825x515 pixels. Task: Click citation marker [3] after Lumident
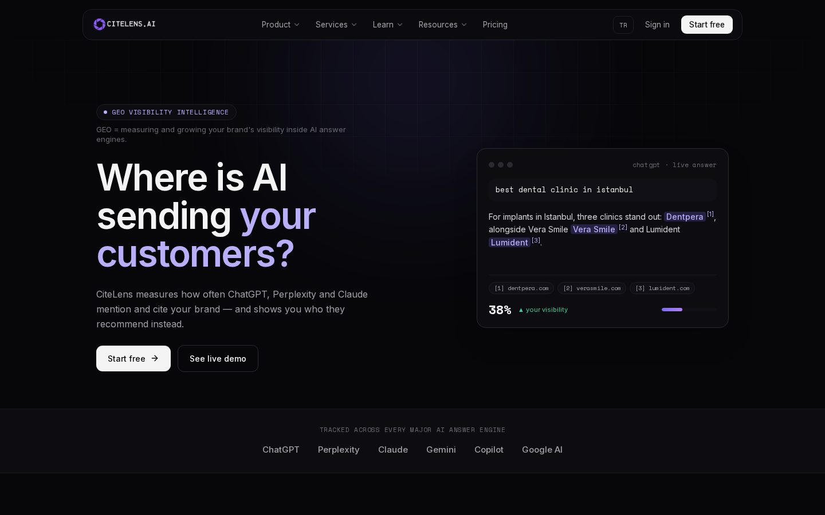[x=536, y=240]
